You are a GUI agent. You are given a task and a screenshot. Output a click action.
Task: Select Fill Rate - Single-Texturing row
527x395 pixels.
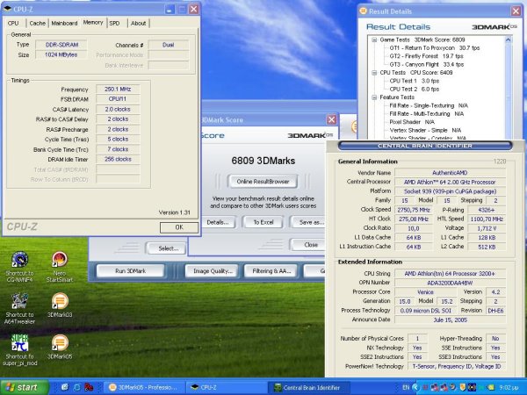[429, 105]
